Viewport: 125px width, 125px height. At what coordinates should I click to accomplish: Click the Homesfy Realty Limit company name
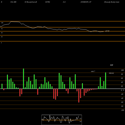pos(111,2)
